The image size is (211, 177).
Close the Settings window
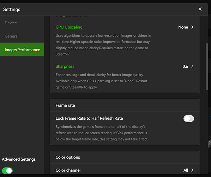200,9
